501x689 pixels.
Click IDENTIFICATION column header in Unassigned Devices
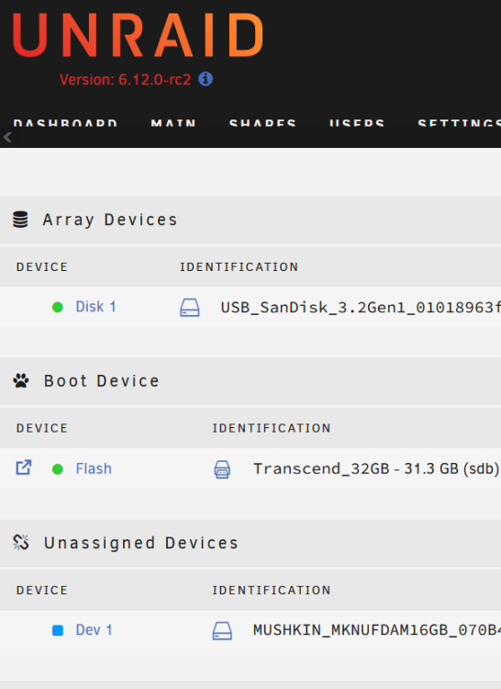click(x=272, y=590)
